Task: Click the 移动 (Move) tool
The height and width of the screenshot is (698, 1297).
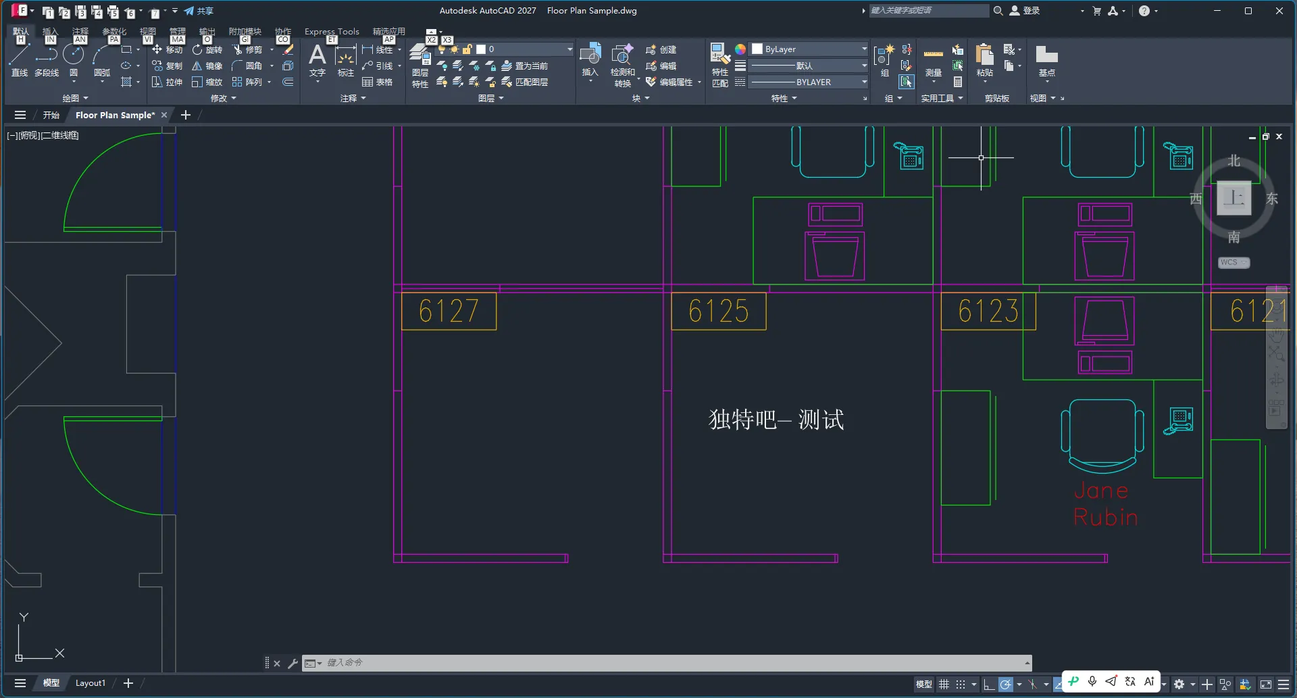Action: [x=167, y=49]
